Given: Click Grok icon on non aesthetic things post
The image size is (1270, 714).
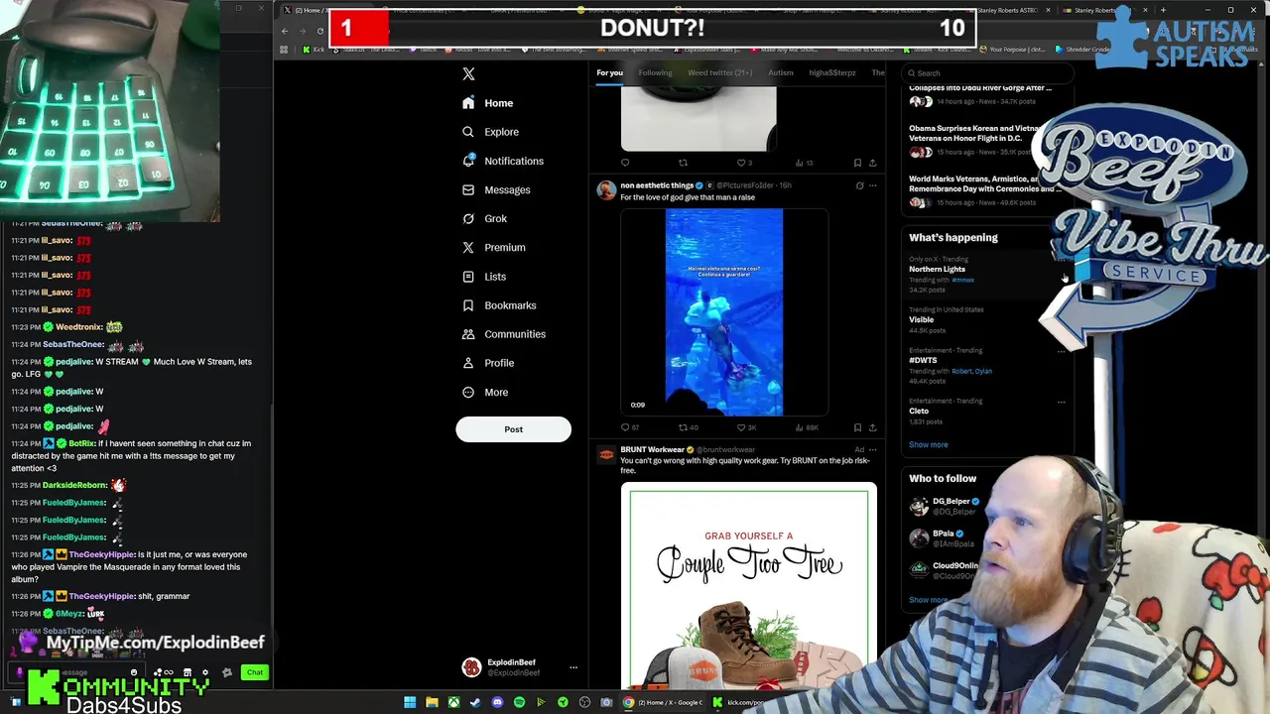Looking at the screenshot, I should pos(859,185).
